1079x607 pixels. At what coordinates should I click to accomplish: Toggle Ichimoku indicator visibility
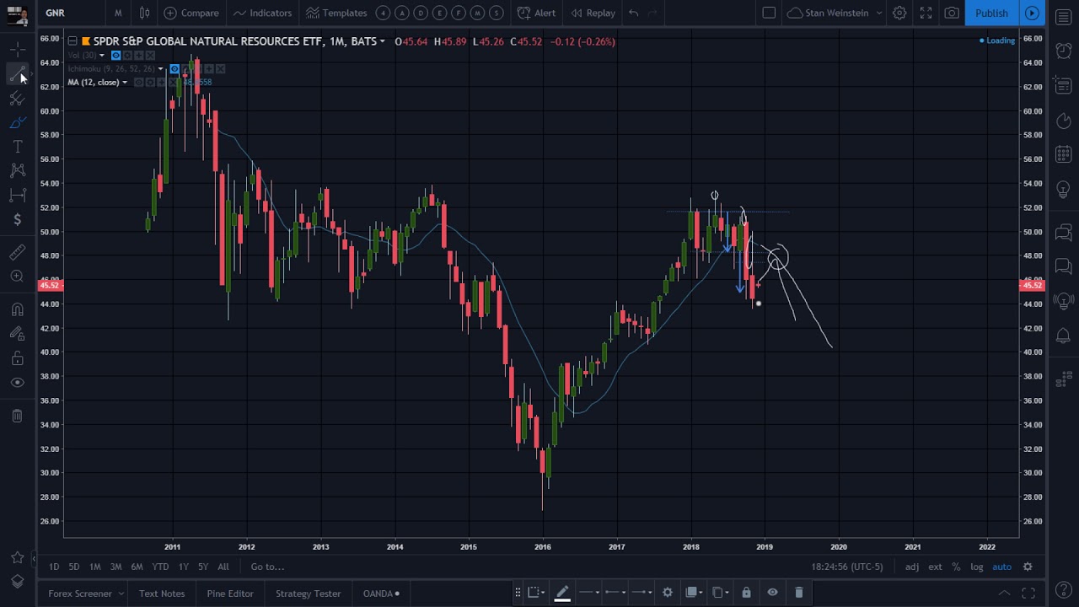[174, 69]
